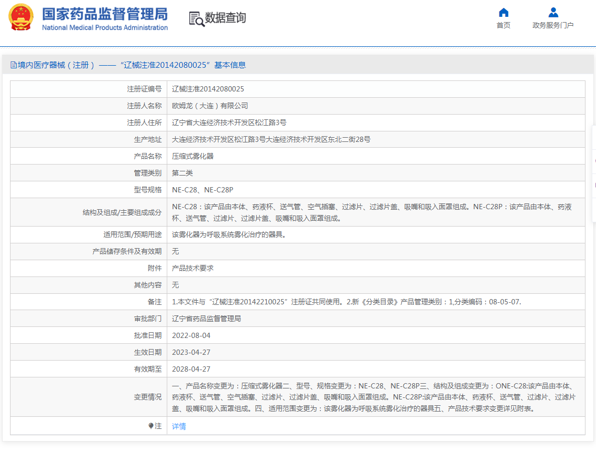The height and width of the screenshot is (451, 596).
Task: Click product name 压缩式雾化器
Action: tap(193, 156)
